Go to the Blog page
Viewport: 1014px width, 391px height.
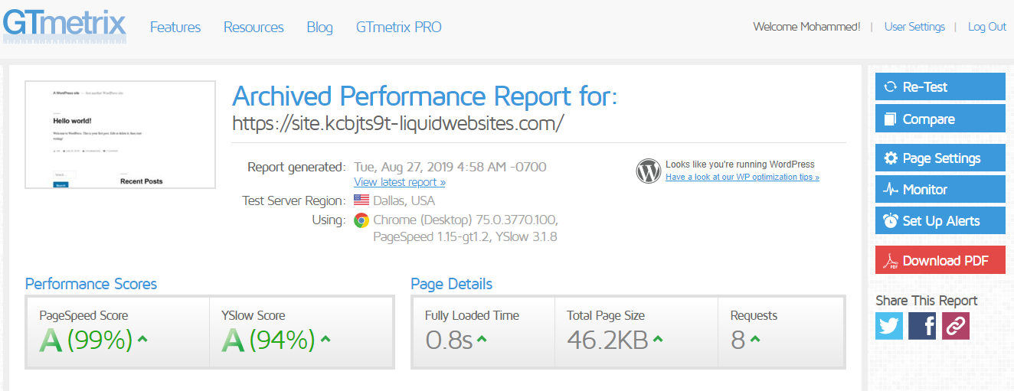(319, 27)
